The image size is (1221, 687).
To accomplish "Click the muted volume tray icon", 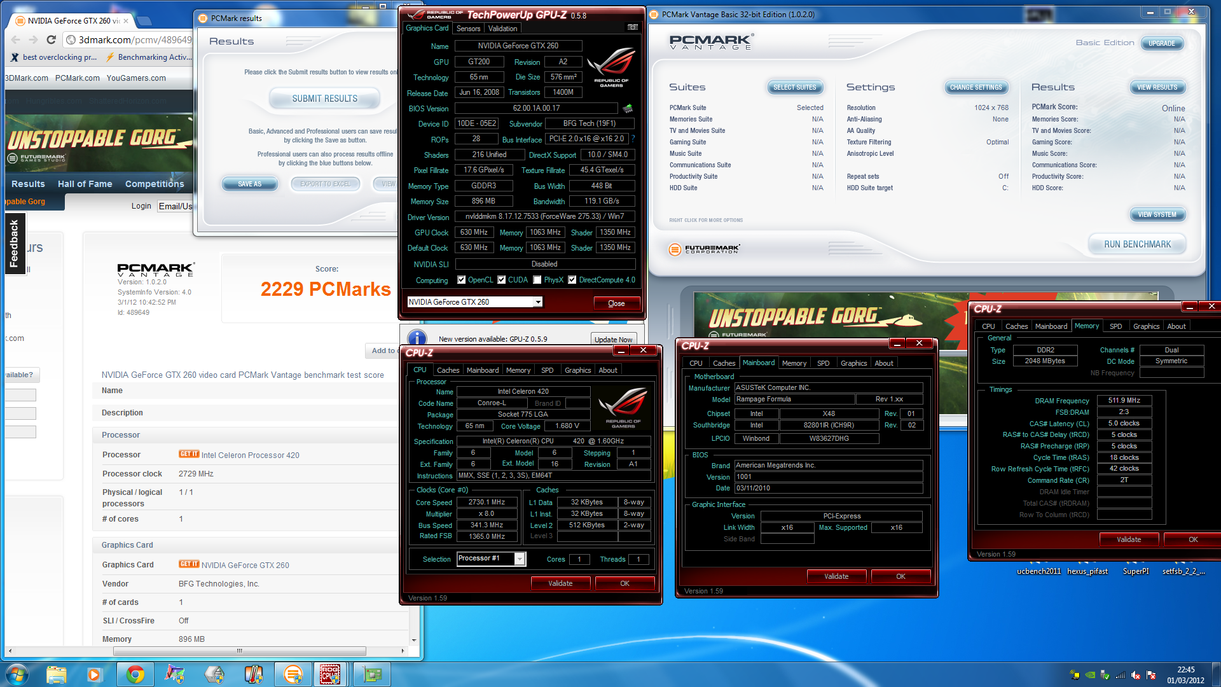I will pyautogui.click(x=1136, y=675).
